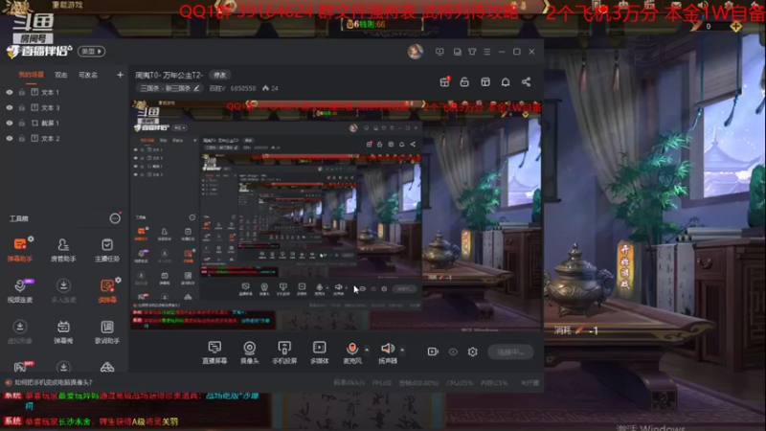This screenshot has height=431, width=766.
Task: Open the layout grid icon in the header
Action: 485,81
